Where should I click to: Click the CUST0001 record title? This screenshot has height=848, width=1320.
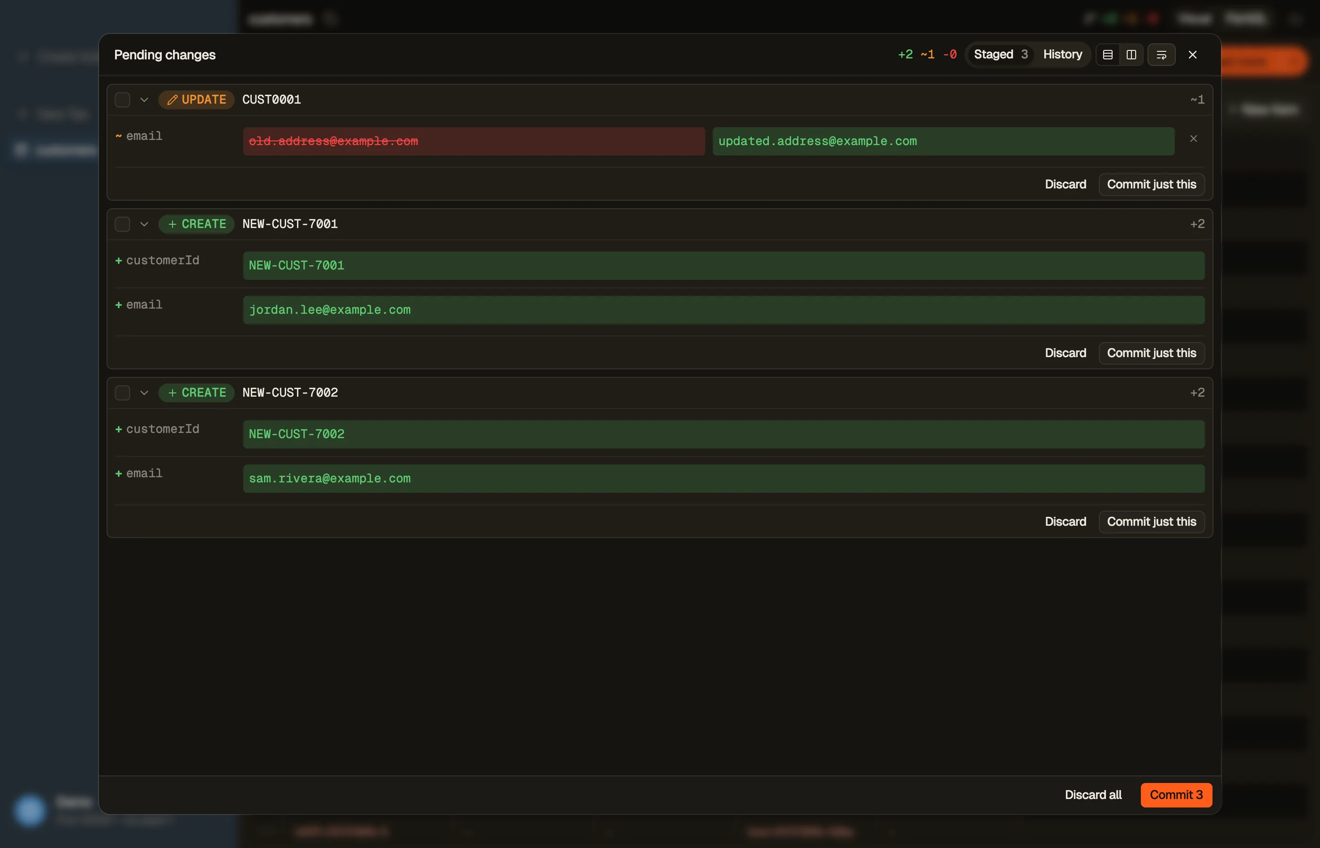(x=272, y=100)
